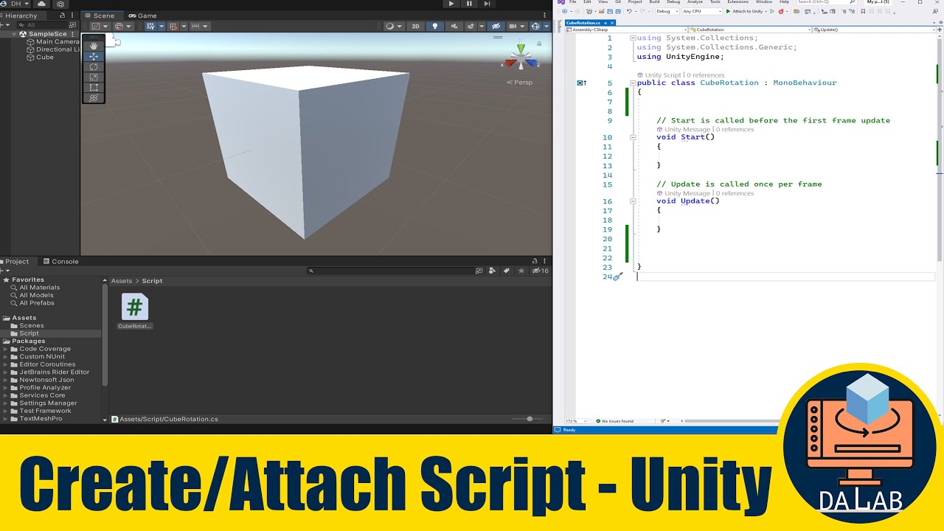Toggle grid snapping icon in Scene toolbar
Screen dimensions: 944x531
173,27
